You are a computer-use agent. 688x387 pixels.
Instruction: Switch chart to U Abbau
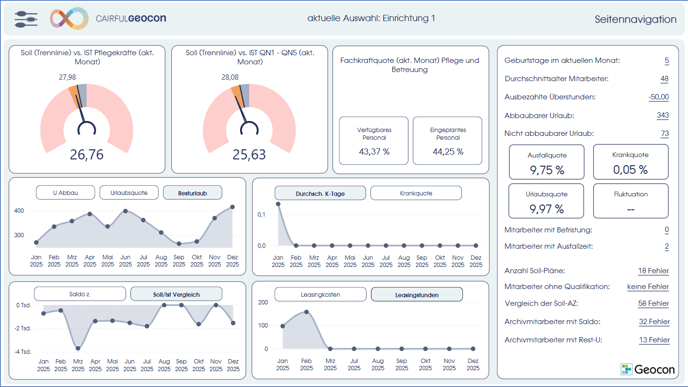pyautogui.click(x=65, y=193)
